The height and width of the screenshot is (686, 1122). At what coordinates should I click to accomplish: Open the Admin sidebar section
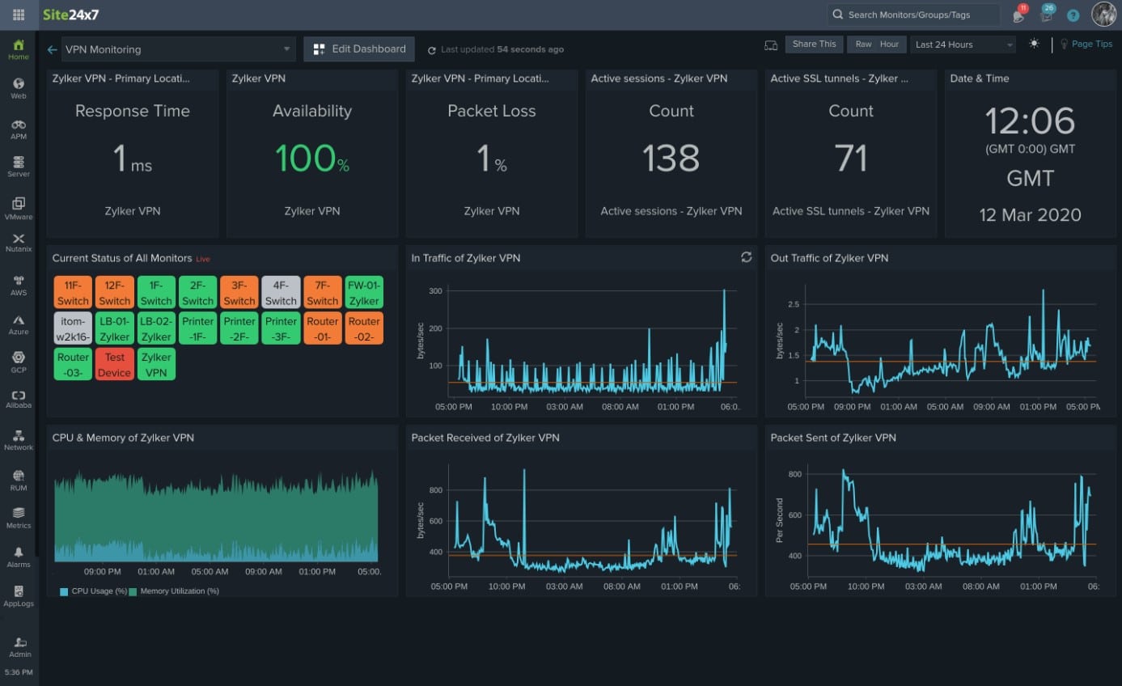pyautogui.click(x=19, y=646)
